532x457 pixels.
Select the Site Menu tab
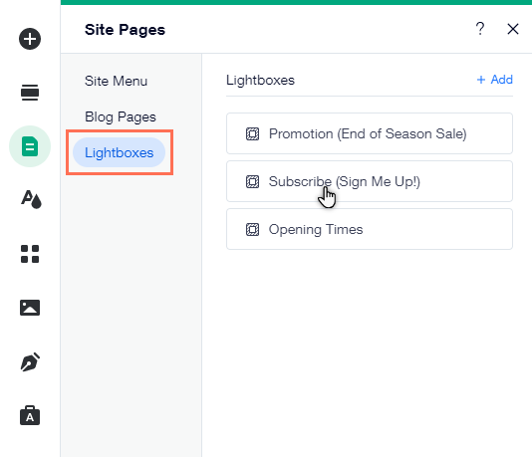[116, 81]
